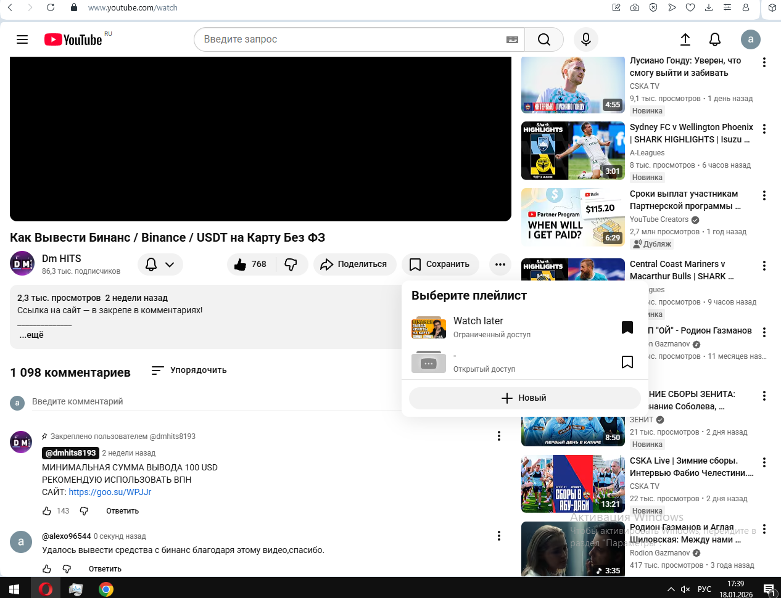The image size is (781, 598).
Task: Click the voice search microphone icon
Action: click(585, 39)
